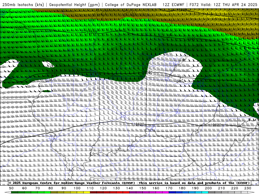Click the 10500 contour label nearest the right edge
This screenshot has height=194, width=259.
(x=190, y=39)
